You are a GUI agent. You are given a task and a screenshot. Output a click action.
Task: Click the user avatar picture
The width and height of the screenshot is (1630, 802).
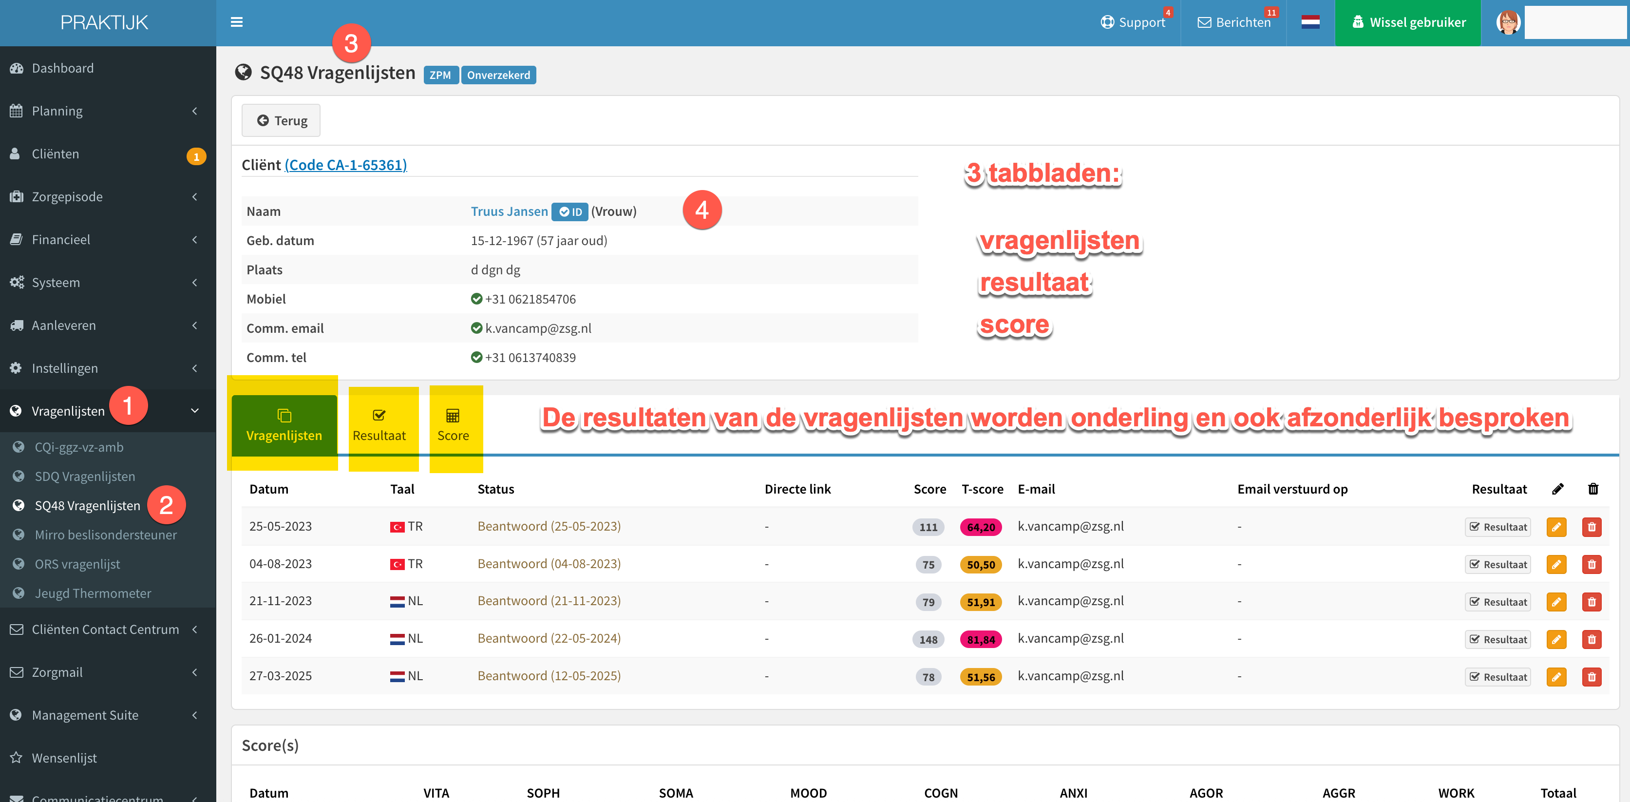click(x=1509, y=22)
